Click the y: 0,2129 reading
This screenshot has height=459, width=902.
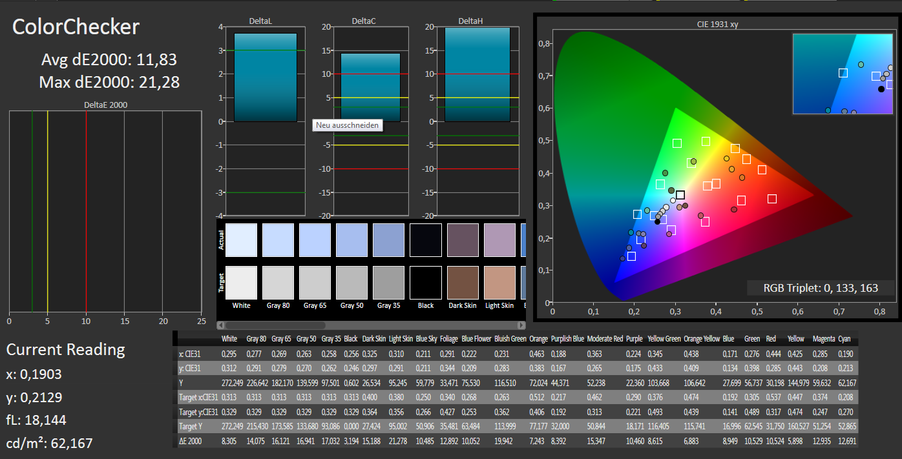[34, 397]
